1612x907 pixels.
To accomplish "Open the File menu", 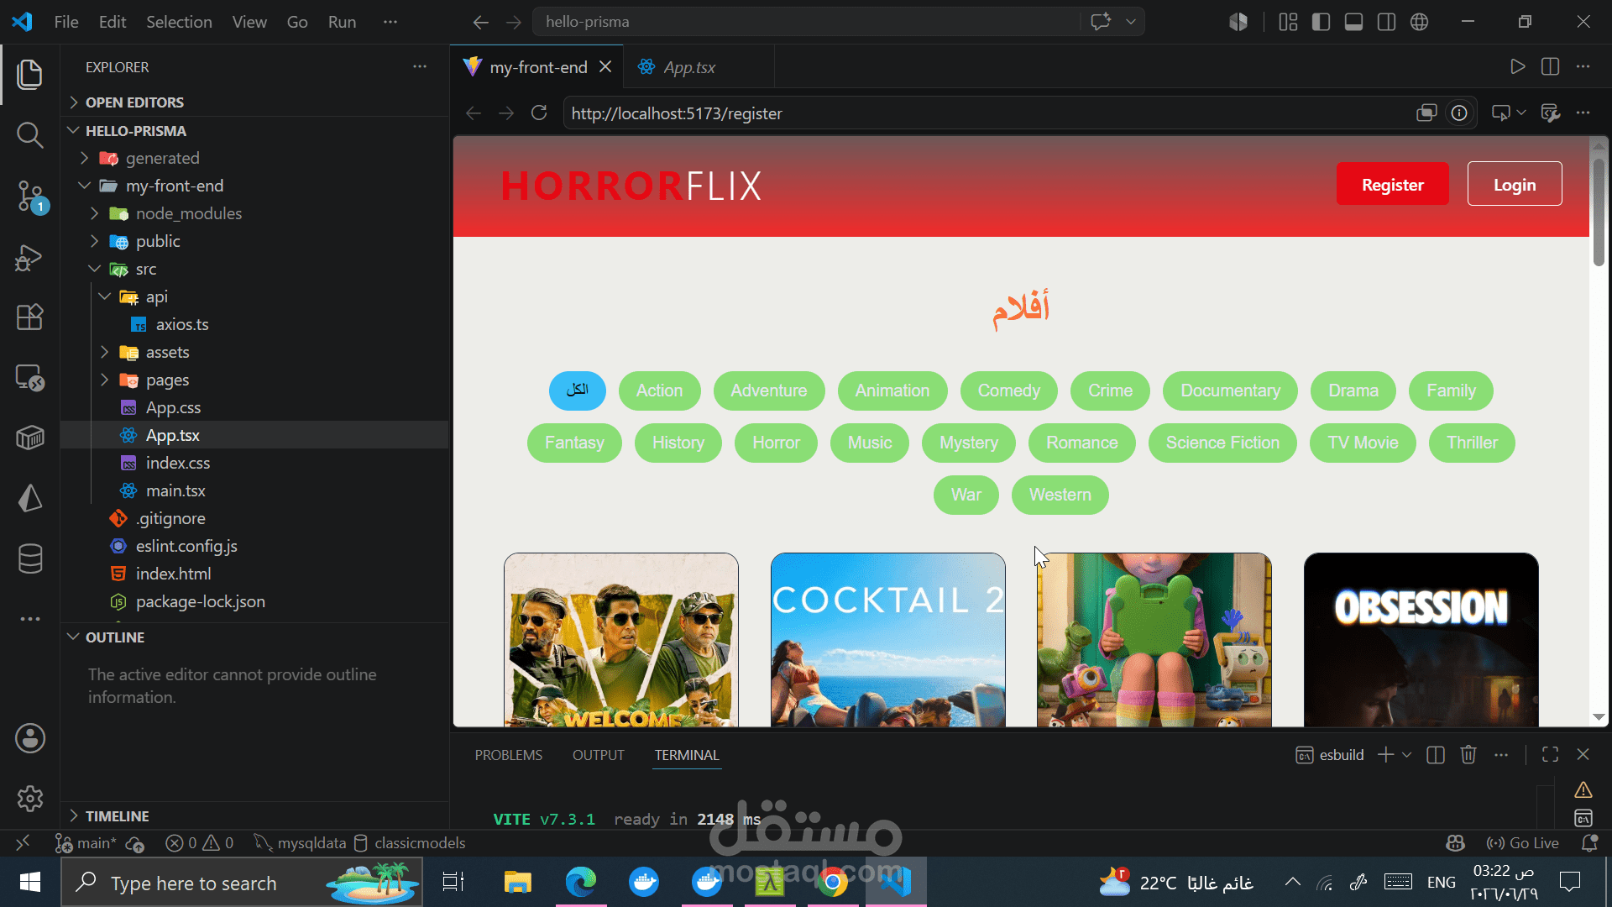I will click(66, 22).
